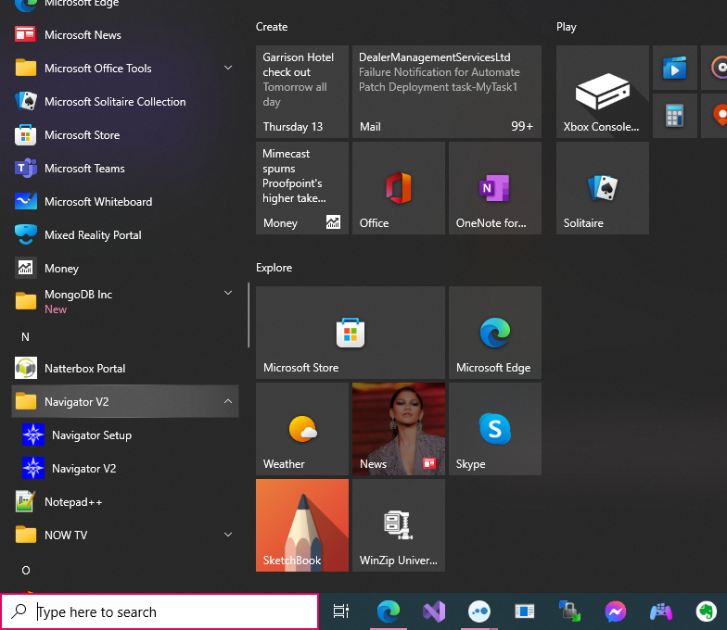
Task: Expand the MongoDB Inc folder
Action: [x=124, y=302]
